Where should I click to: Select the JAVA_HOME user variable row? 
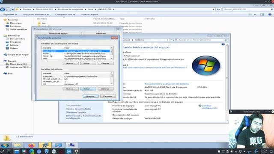(76, 51)
